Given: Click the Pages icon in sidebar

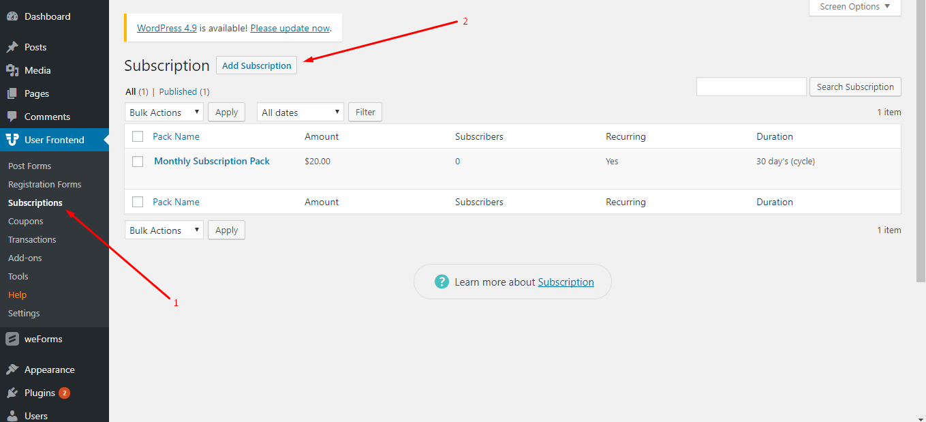Looking at the screenshot, I should coord(12,93).
